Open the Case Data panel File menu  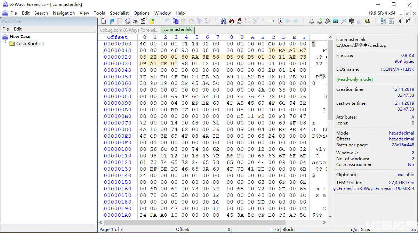[6, 29]
